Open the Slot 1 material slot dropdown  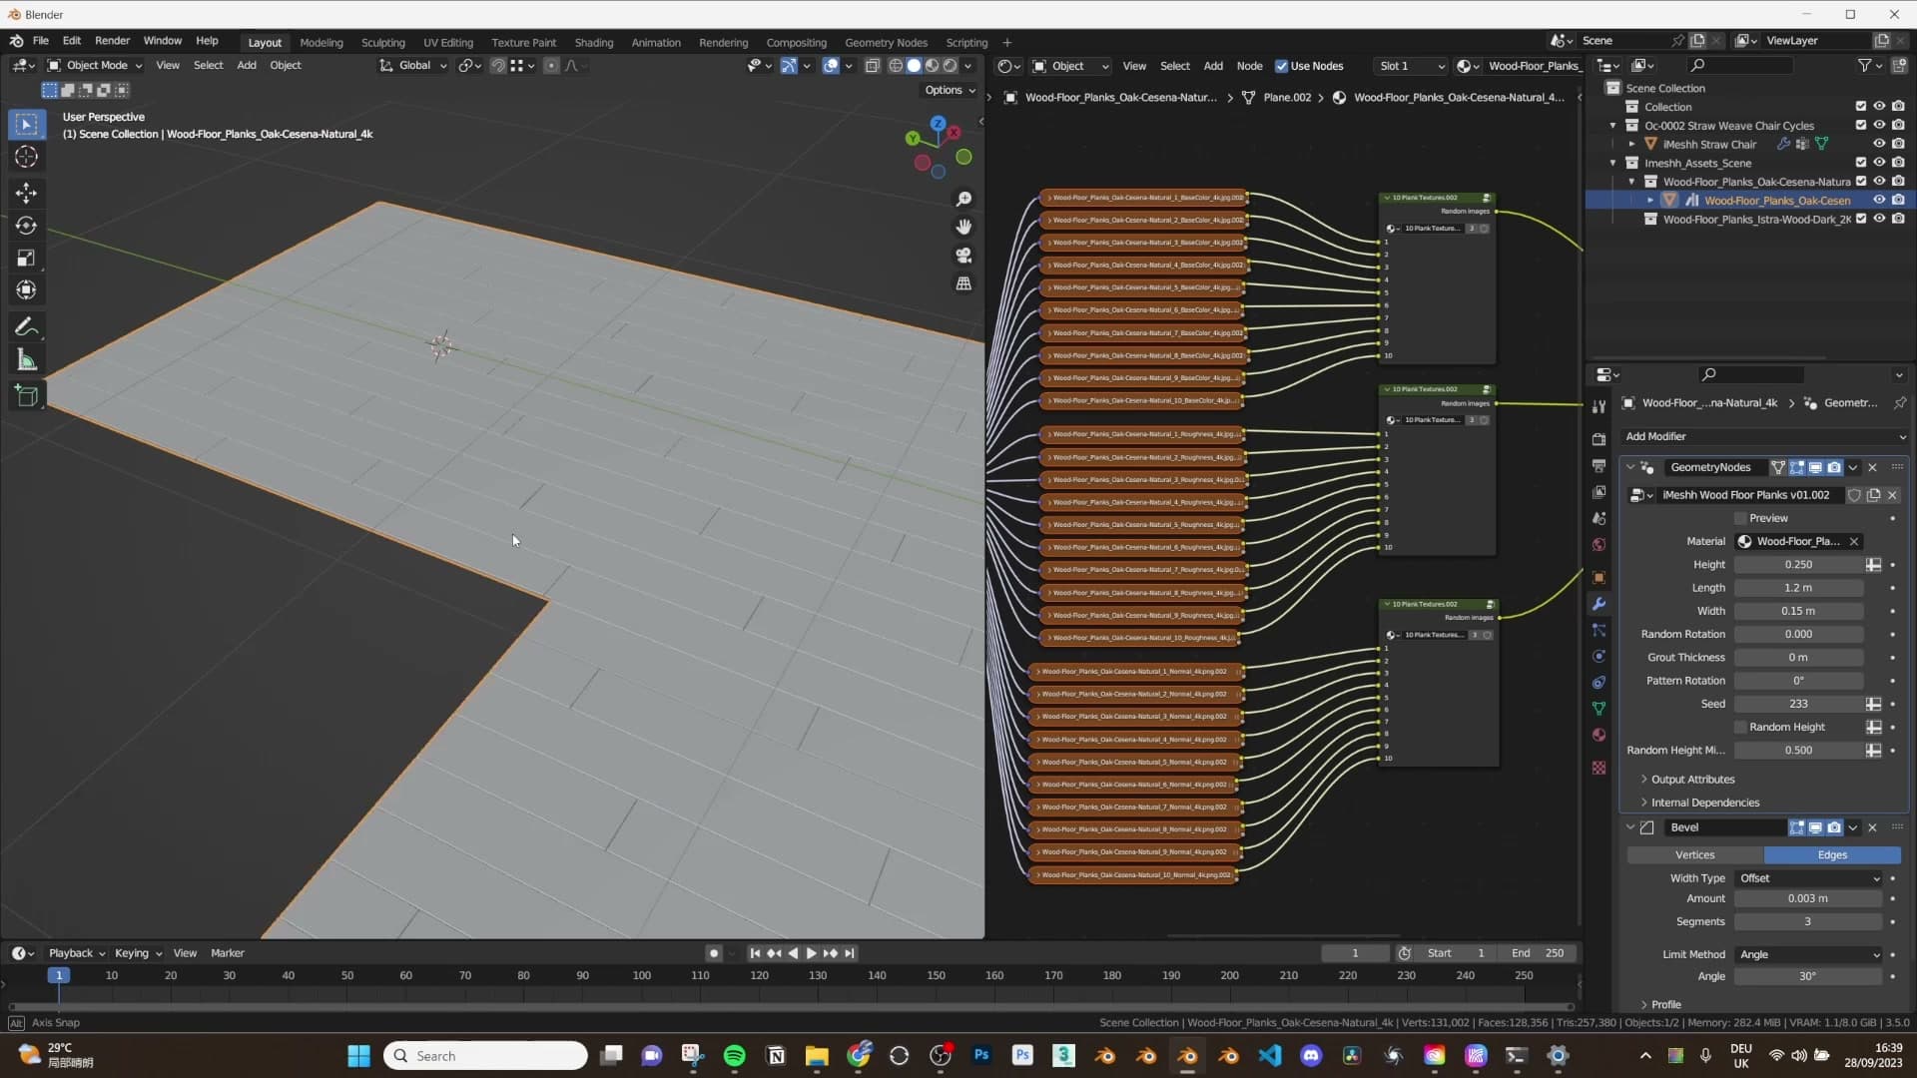(1411, 66)
